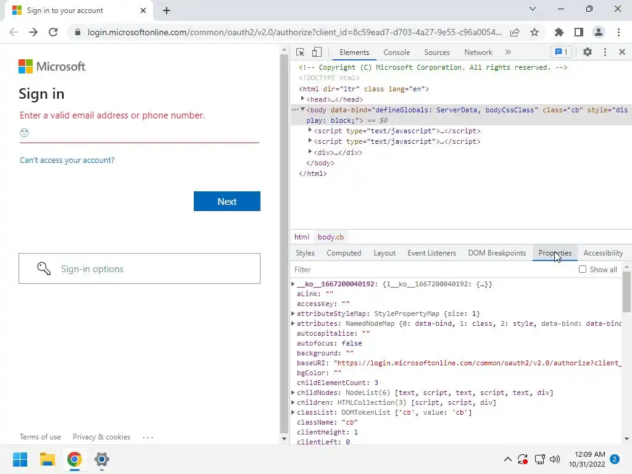Open Chrome's three-dot menu
Screen dimensions: 632x474
coord(618,32)
